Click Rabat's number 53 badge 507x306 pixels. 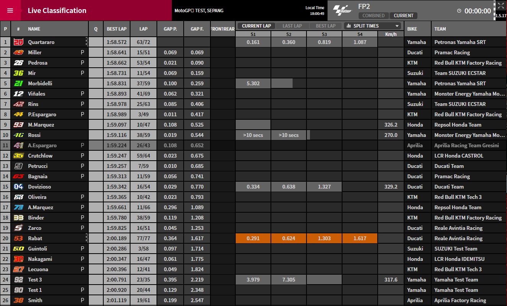click(x=18, y=238)
